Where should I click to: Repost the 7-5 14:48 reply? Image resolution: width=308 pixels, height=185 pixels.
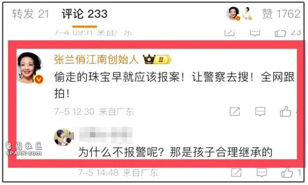tap(236, 172)
